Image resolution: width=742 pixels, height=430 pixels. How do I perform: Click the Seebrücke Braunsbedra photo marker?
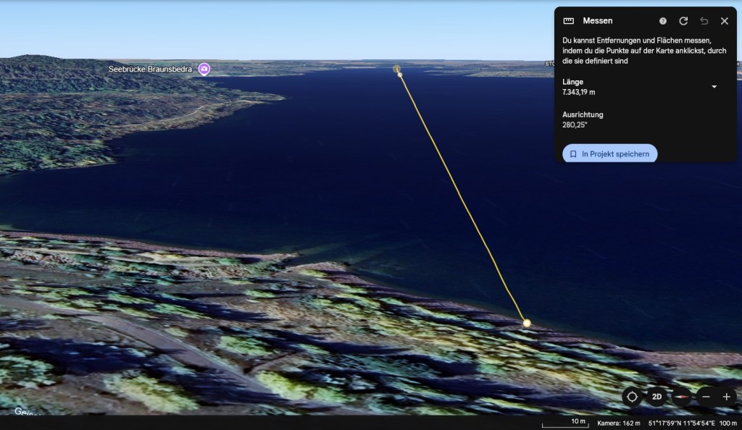(204, 69)
